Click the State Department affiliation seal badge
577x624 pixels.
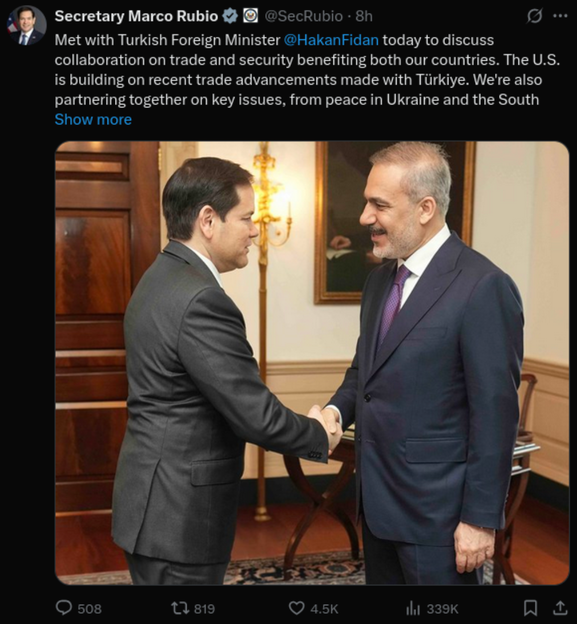(250, 16)
